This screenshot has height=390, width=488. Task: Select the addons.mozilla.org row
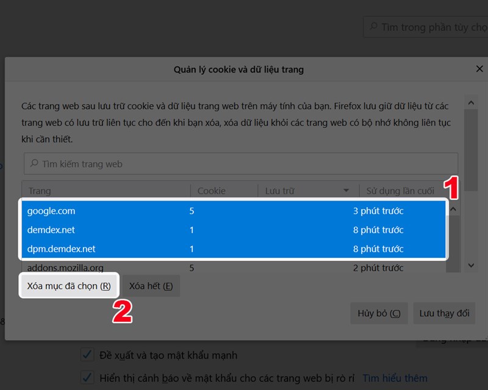[x=122, y=268]
